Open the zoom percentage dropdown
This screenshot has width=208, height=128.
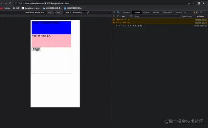click(68, 13)
